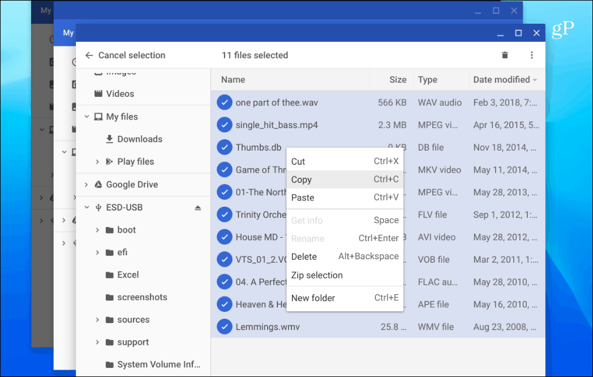Click the trash delete icon in toolbar
Viewport: 593px width, 377px height.
pos(505,55)
